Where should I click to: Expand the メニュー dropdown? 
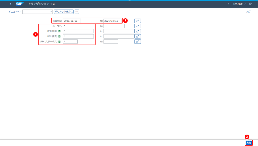(x=14, y=12)
